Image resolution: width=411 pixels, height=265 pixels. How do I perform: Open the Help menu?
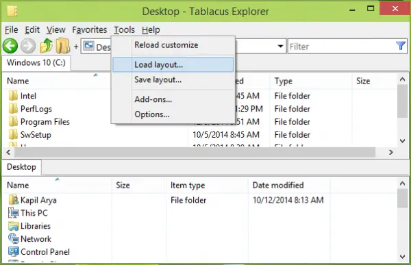click(151, 30)
